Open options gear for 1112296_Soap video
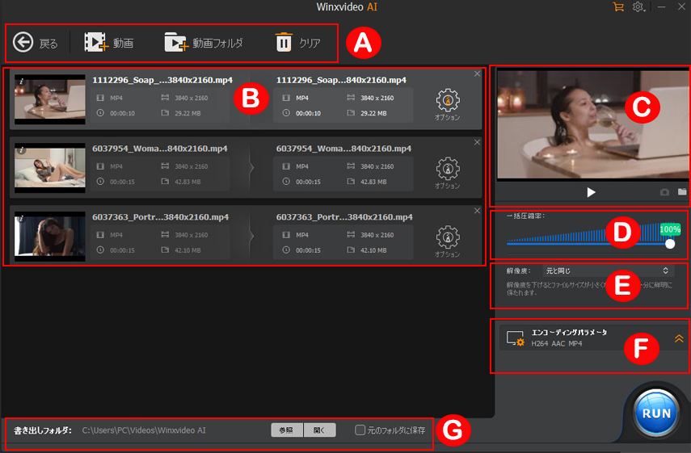This screenshot has width=691, height=453. coord(447,101)
